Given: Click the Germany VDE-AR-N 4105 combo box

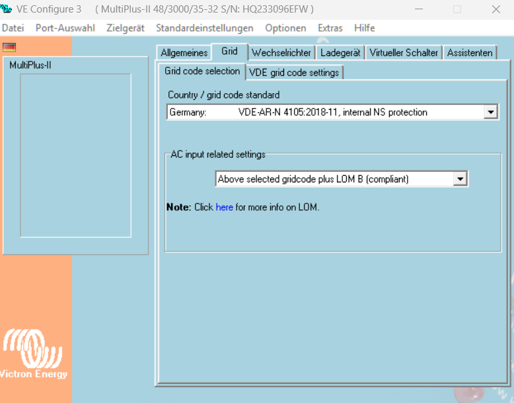Looking at the screenshot, I should 332,112.
